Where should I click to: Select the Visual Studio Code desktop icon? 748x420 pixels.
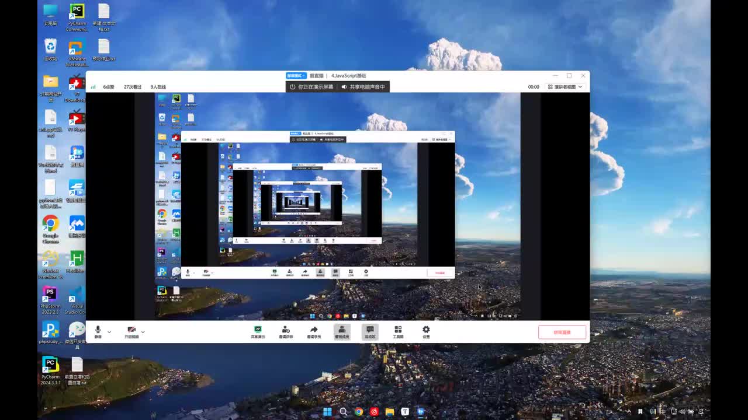(77, 299)
